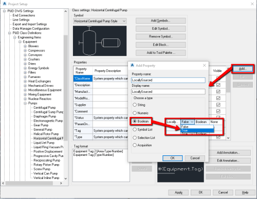Toggle Visible checkbox in the Description row

pyautogui.click(x=218, y=85)
